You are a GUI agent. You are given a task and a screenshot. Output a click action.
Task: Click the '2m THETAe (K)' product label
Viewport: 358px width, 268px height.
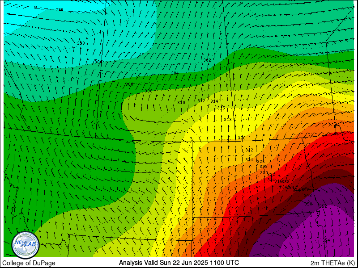(x=332, y=263)
